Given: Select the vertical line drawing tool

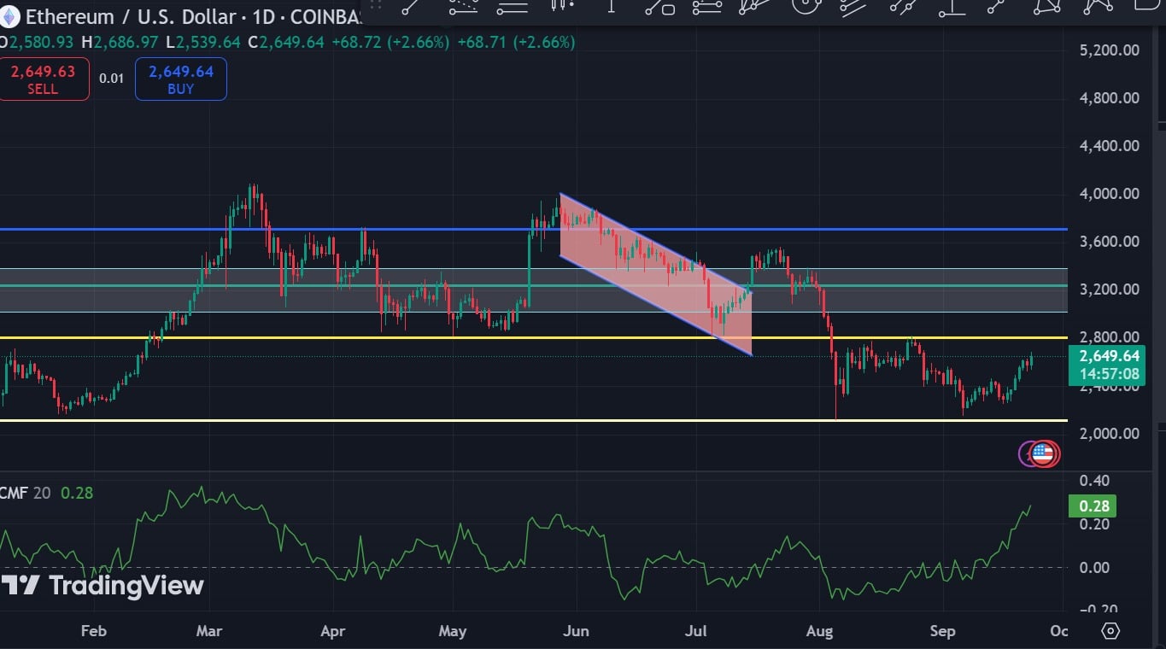Looking at the screenshot, I should [x=611, y=7].
